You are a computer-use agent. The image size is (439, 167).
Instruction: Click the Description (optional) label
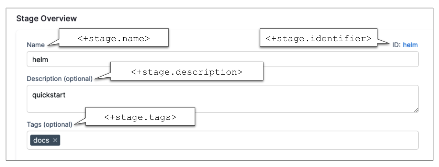coord(59,79)
